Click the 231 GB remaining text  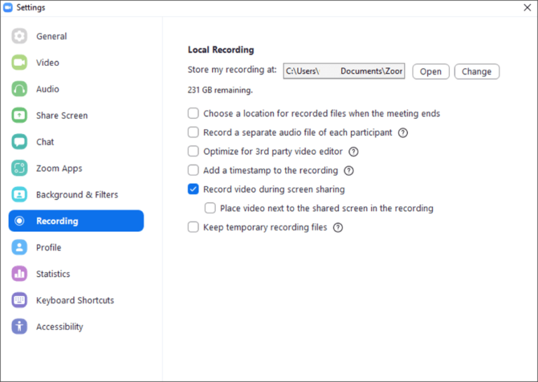click(220, 90)
